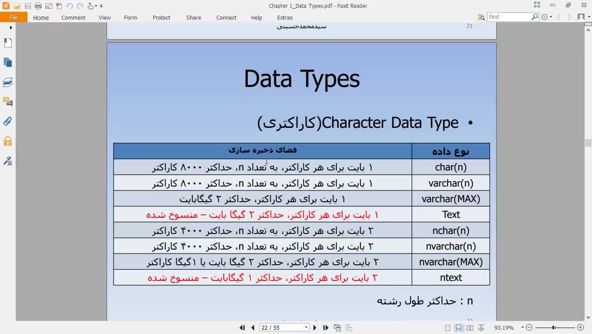592x334 pixels.
Task: Switch to the Comment ribbon tab
Action: [x=73, y=18]
